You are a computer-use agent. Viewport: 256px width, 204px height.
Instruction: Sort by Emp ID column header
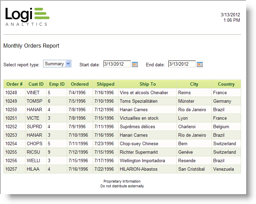point(57,84)
